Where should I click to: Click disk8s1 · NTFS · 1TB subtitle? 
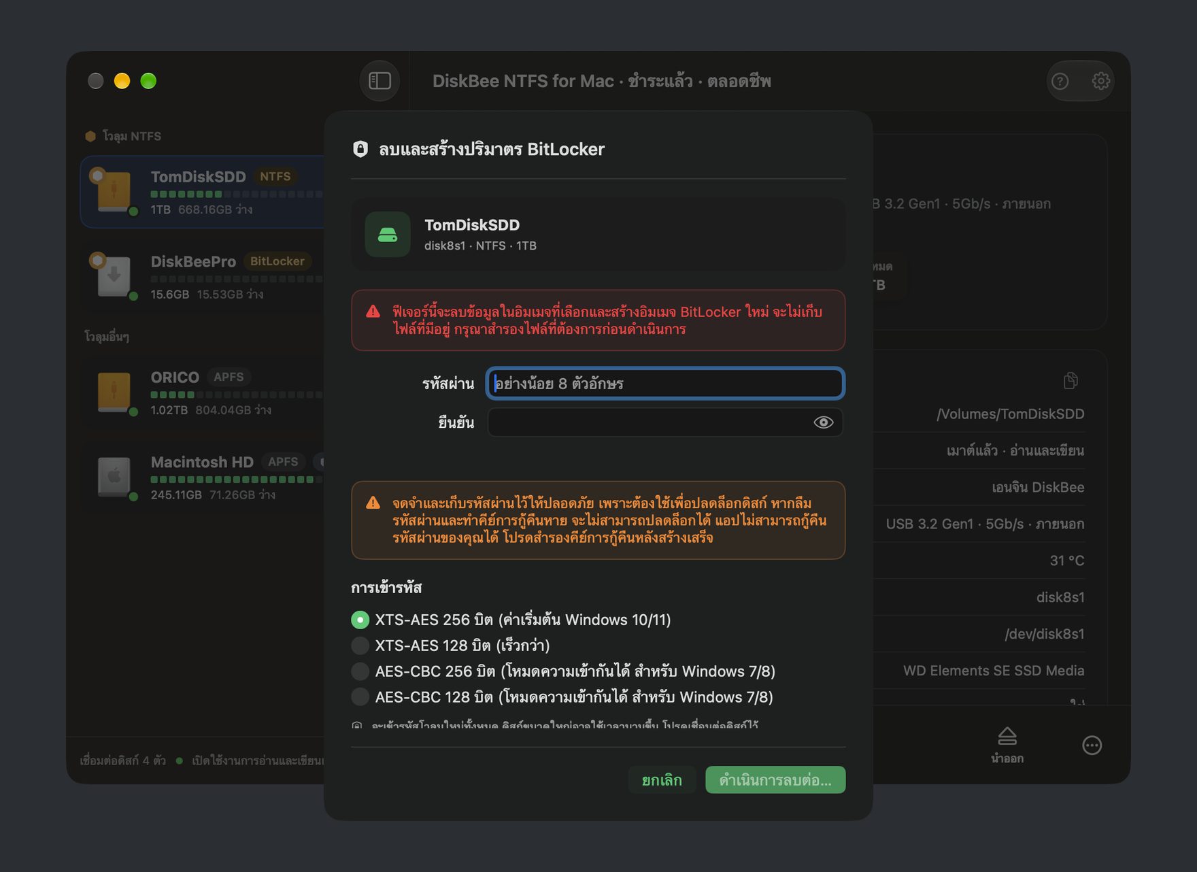480,246
